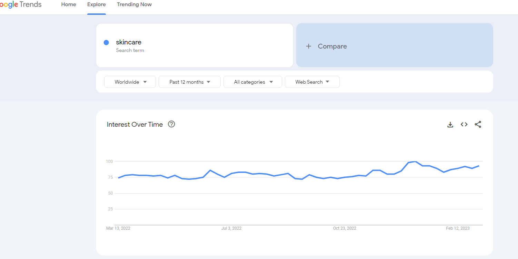Open the Web Search type dropdown
Viewport: 518px width, 259px height.
point(312,82)
